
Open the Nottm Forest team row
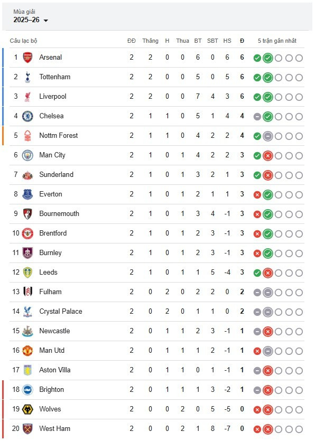pyautogui.click(x=157, y=136)
